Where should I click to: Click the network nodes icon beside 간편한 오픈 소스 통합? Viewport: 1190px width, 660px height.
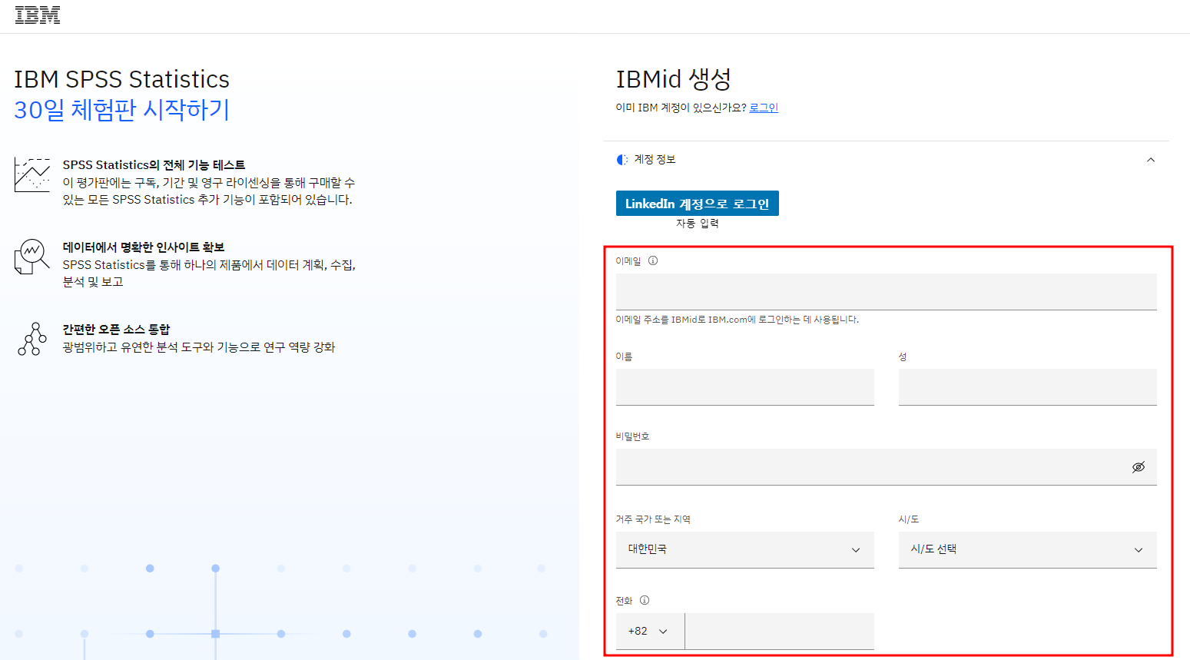(31, 339)
